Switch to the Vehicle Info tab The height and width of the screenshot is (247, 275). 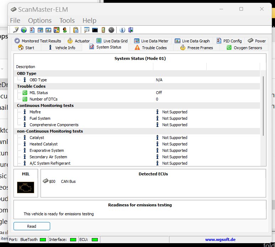coord(62,48)
